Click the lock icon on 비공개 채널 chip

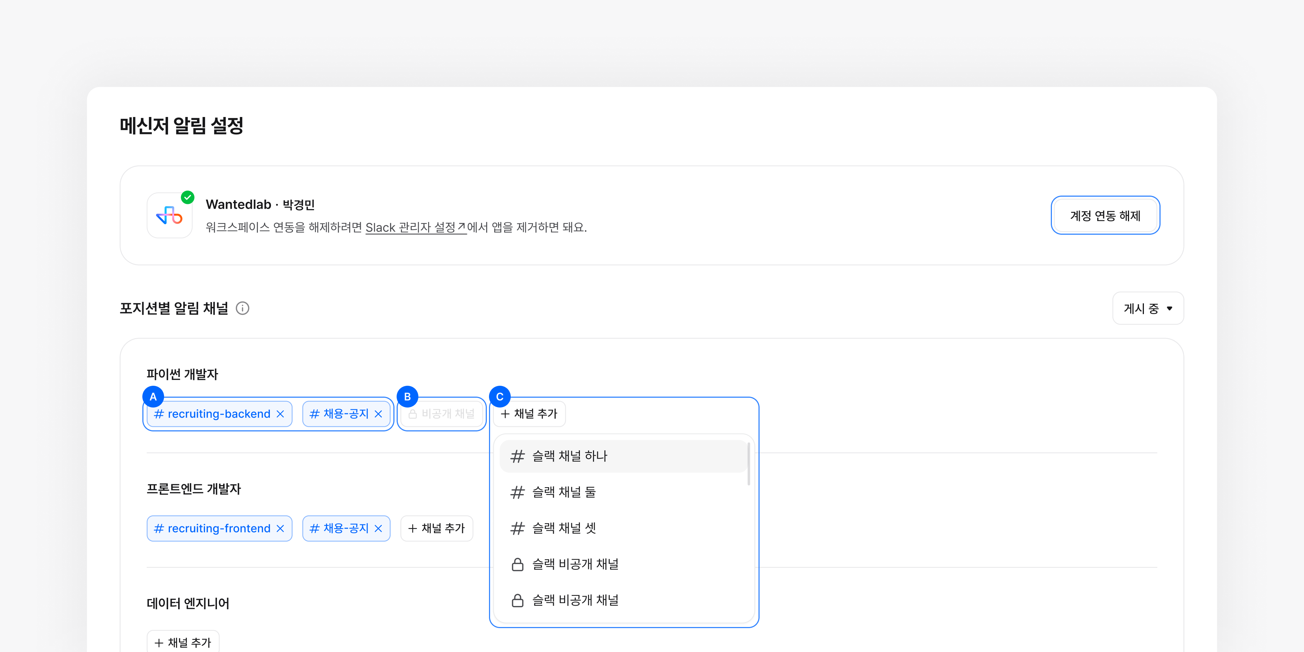413,414
